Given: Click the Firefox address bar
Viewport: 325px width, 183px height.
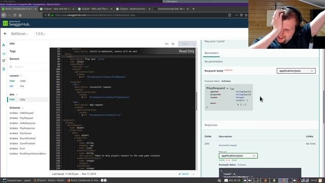Looking at the screenshot, I should (x=135, y=15).
